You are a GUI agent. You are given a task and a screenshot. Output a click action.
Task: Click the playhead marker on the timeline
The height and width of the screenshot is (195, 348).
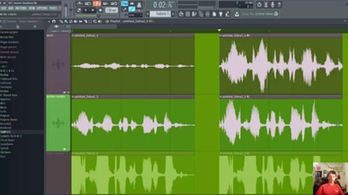pyautogui.click(x=219, y=30)
